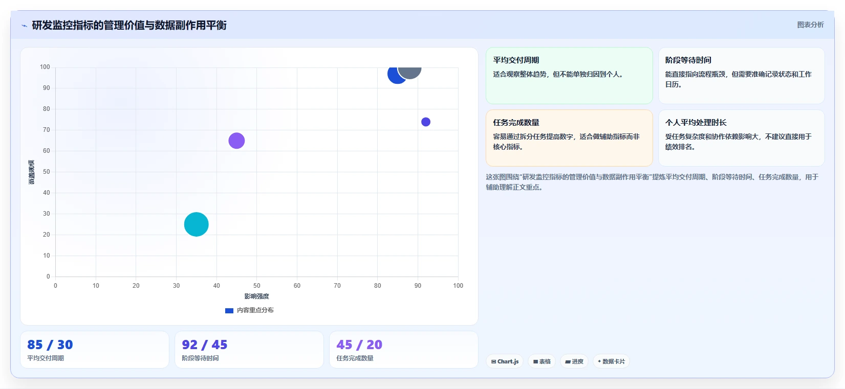Click the 图表分析 label in the header
The height and width of the screenshot is (389, 845).
coord(810,25)
